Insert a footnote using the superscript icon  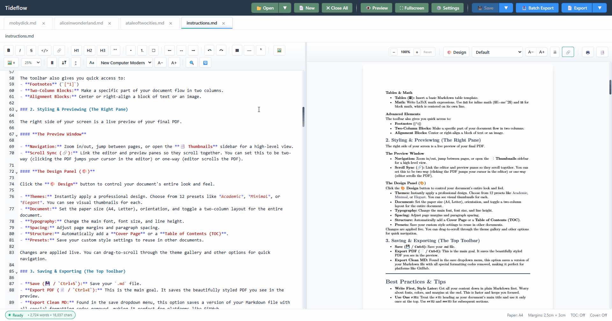point(261,50)
